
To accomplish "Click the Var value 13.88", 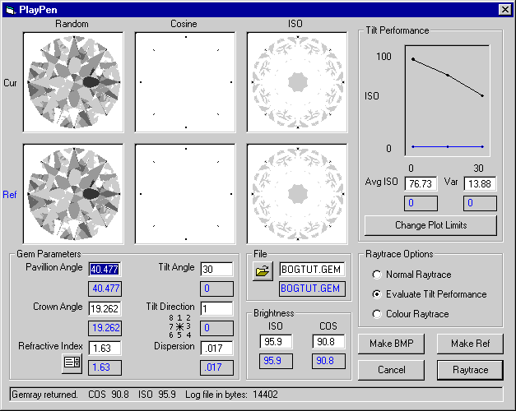I will click(480, 184).
